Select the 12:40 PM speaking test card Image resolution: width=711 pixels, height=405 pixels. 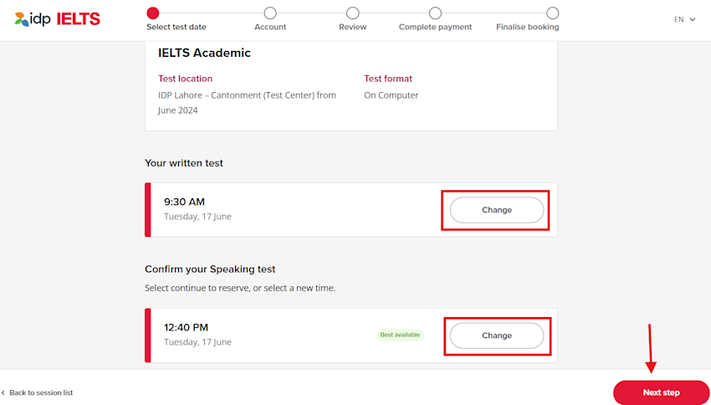(351, 336)
